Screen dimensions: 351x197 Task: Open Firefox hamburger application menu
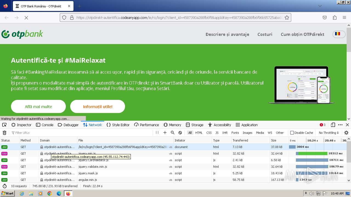pyautogui.click(x=344, y=18)
